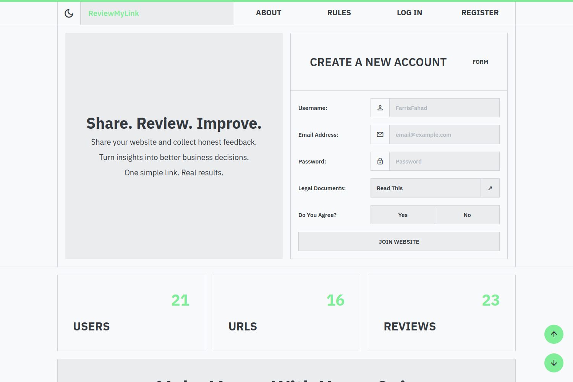Click the REVIEWS statistics card
This screenshot has width=573, height=382.
(442, 313)
